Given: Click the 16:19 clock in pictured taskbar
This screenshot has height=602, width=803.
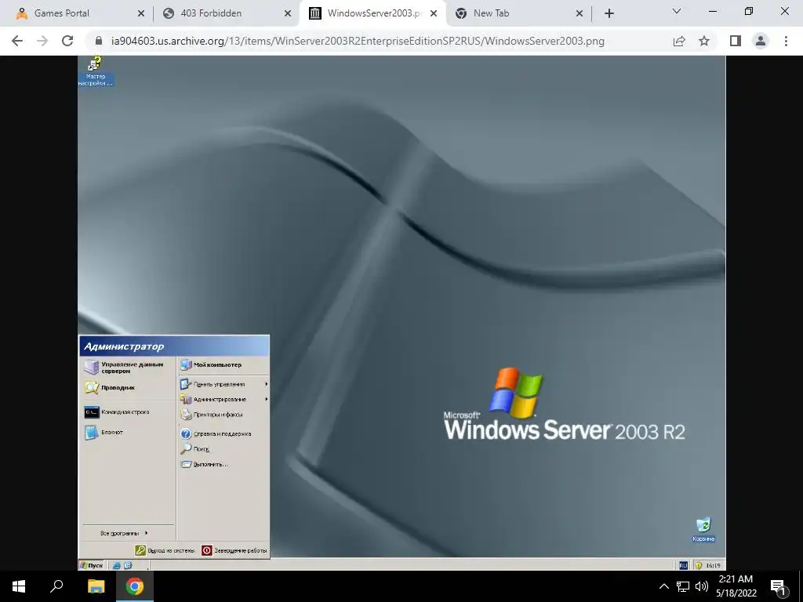Looking at the screenshot, I should (713, 565).
